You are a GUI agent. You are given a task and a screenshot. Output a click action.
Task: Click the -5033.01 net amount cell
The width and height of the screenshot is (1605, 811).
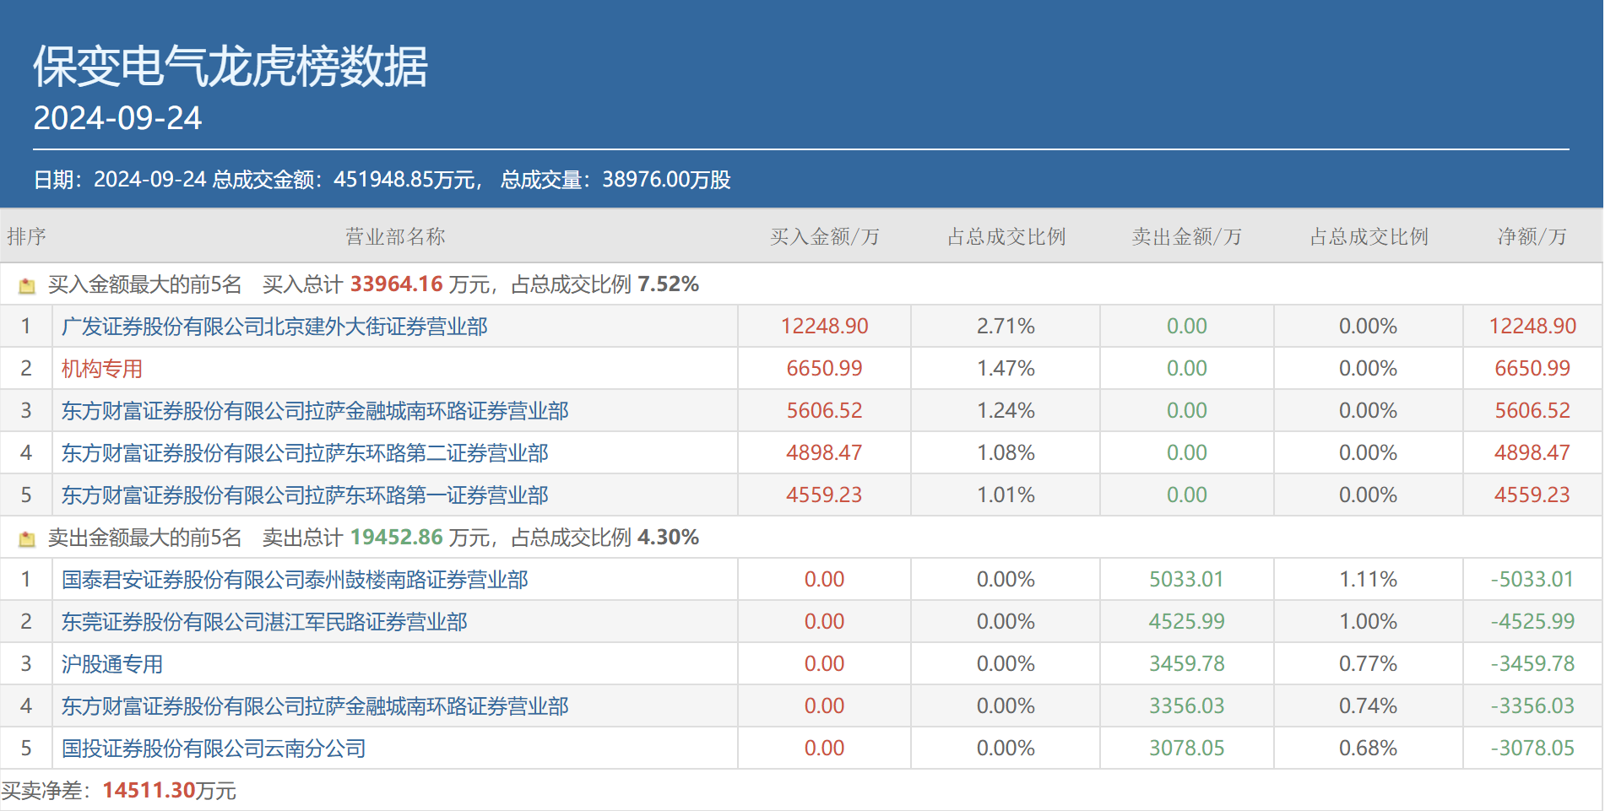click(1532, 580)
